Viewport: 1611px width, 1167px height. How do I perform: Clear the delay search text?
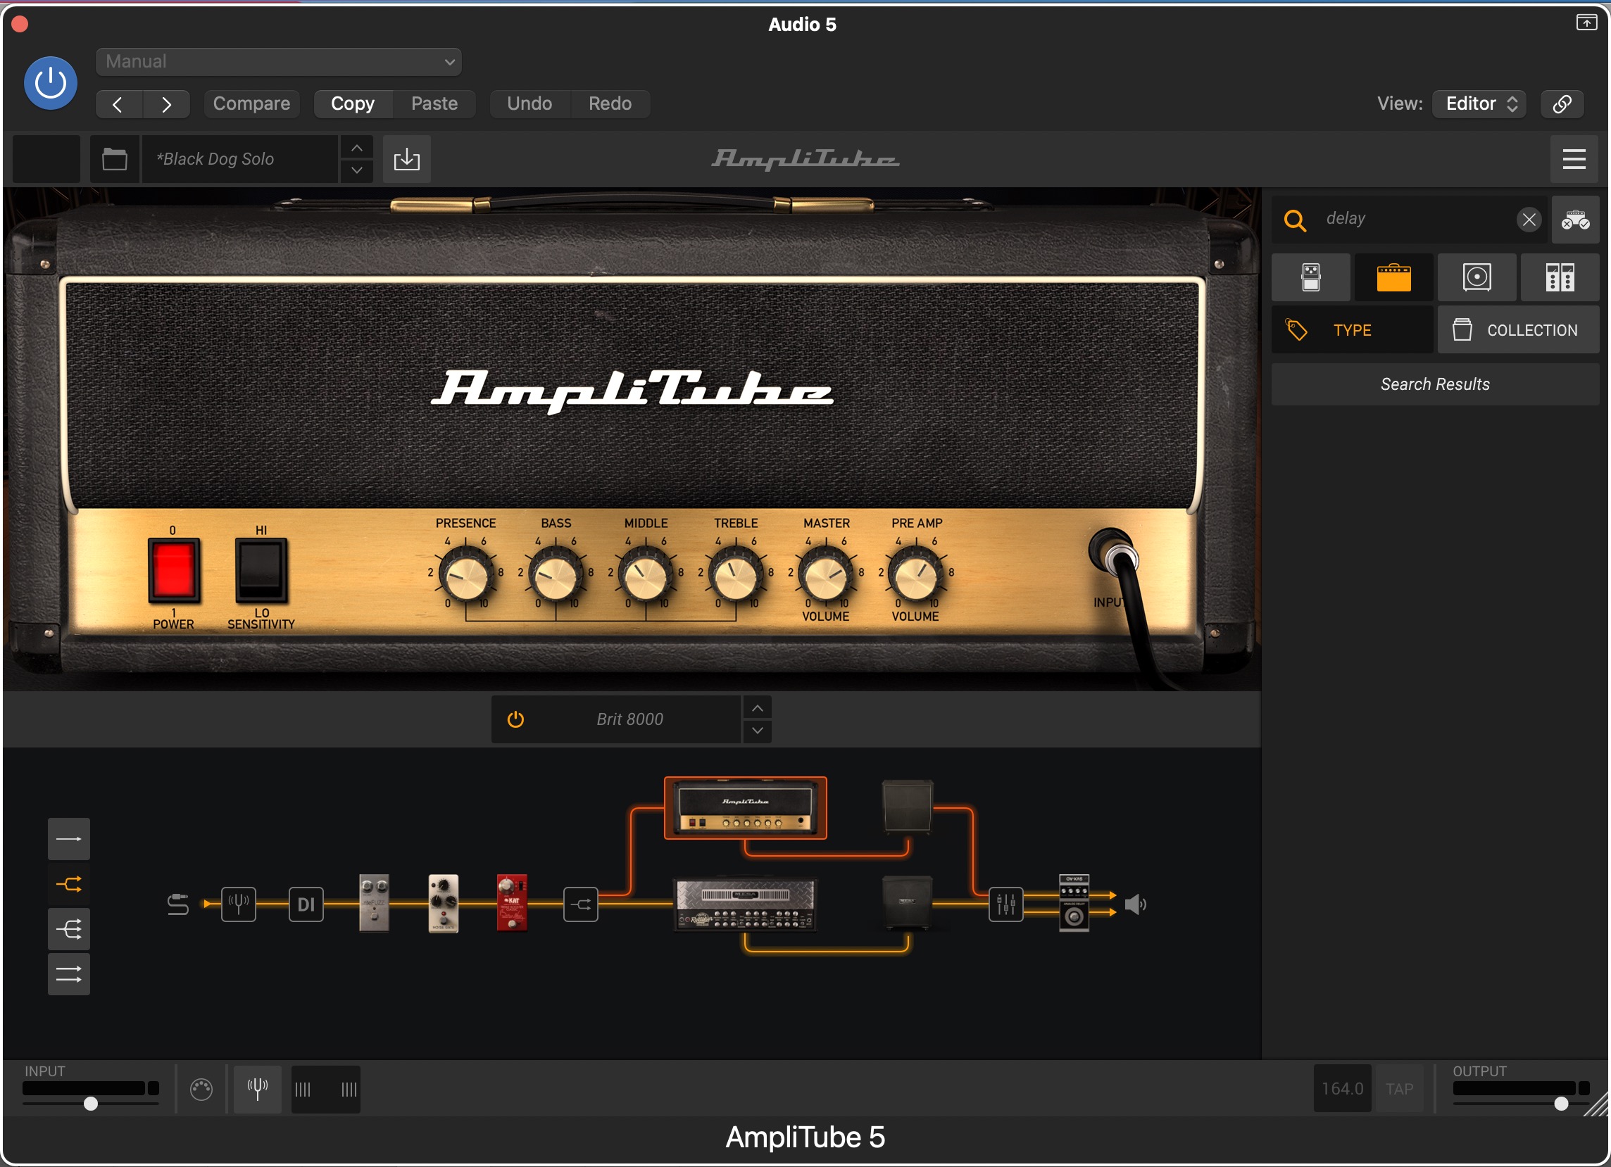point(1529,220)
